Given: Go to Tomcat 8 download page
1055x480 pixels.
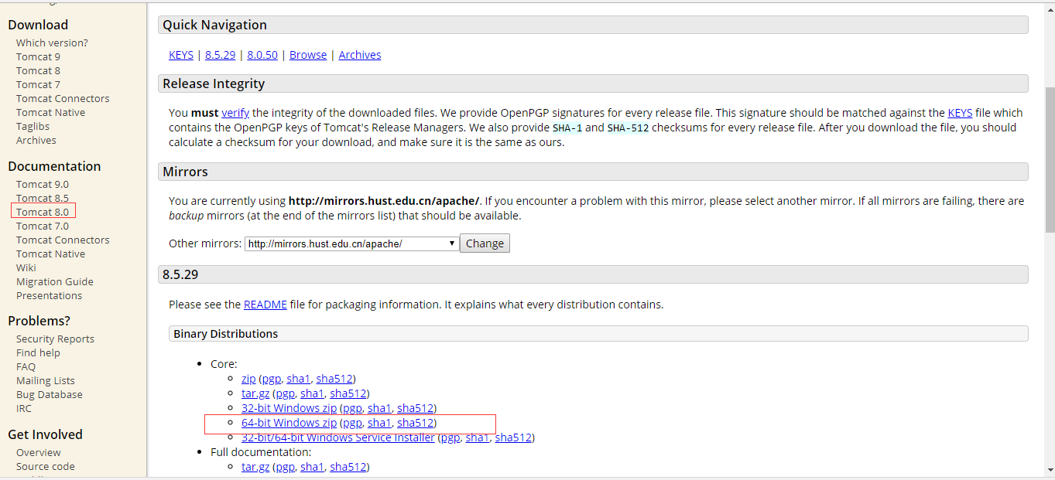Looking at the screenshot, I should (38, 70).
